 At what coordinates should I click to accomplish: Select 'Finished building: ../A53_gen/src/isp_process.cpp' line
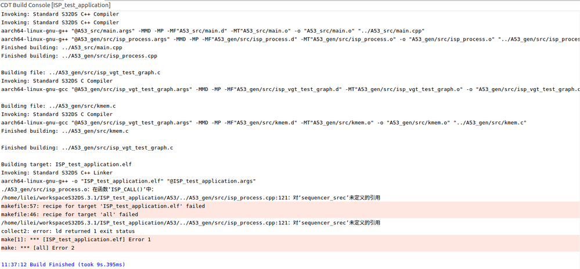(x=79, y=56)
